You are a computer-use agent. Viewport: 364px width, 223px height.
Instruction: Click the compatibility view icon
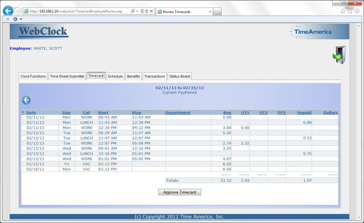click(142, 11)
